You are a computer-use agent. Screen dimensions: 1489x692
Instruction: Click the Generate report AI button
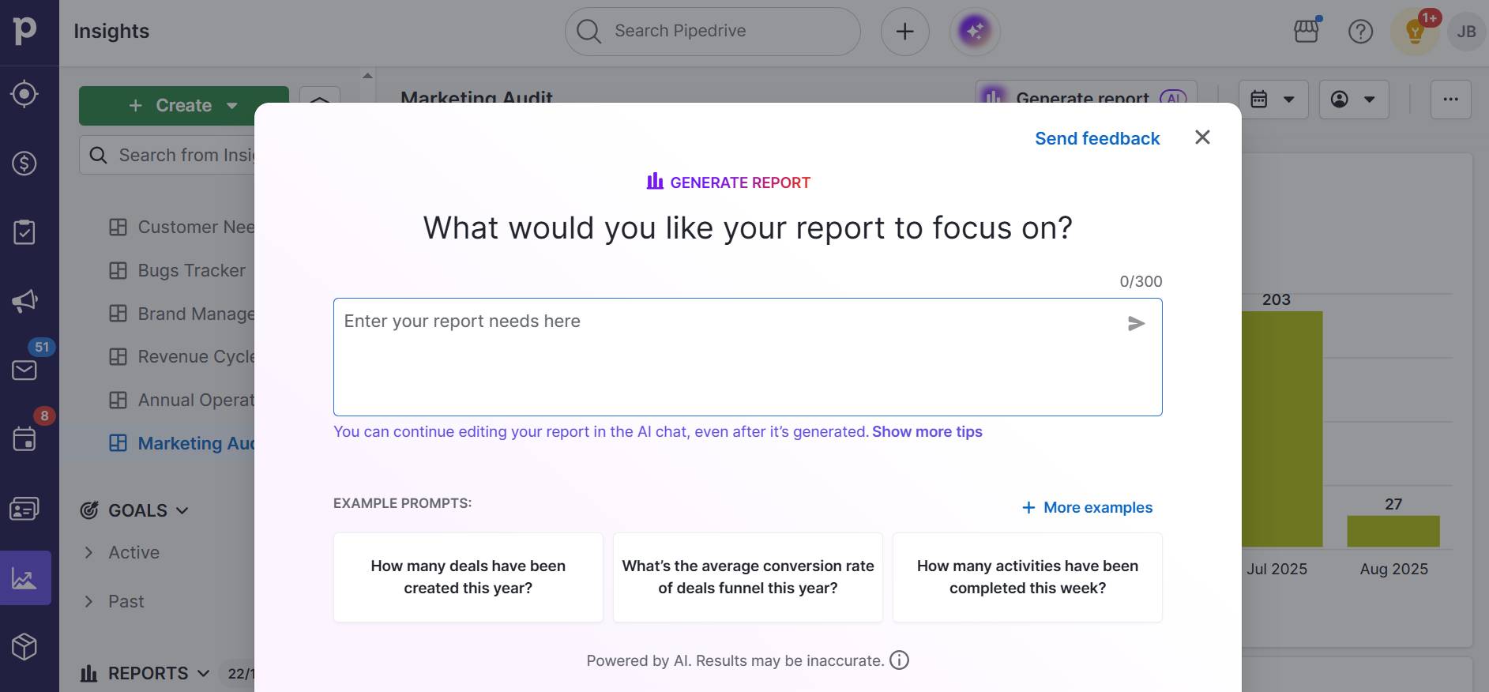click(x=1086, y=92)
